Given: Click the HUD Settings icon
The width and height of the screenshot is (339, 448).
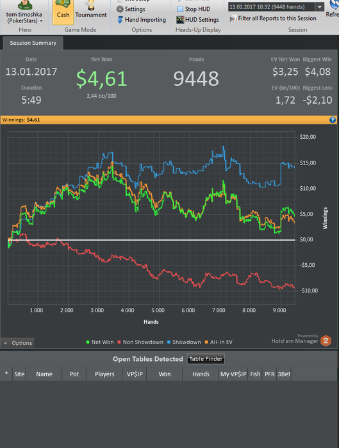Looking at the screenshot, I should [x=180, y=20].
